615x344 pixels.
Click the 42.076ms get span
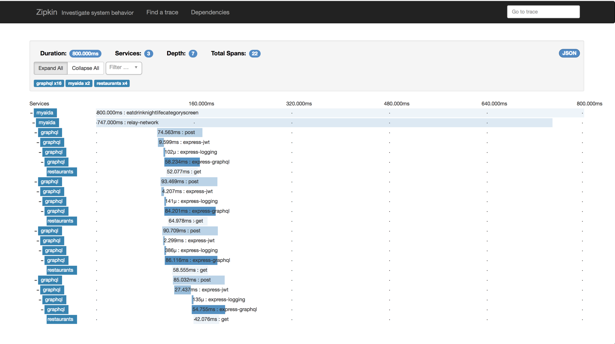206,319
